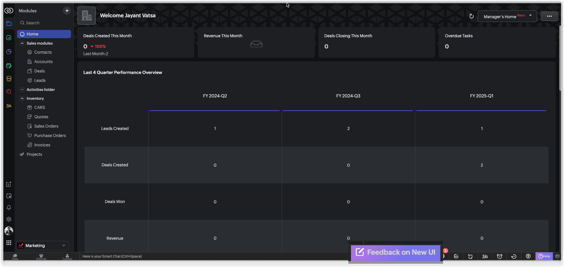Open the orange storefront Marketplace icon
The image size is (564, 267).
click(9, 79)
